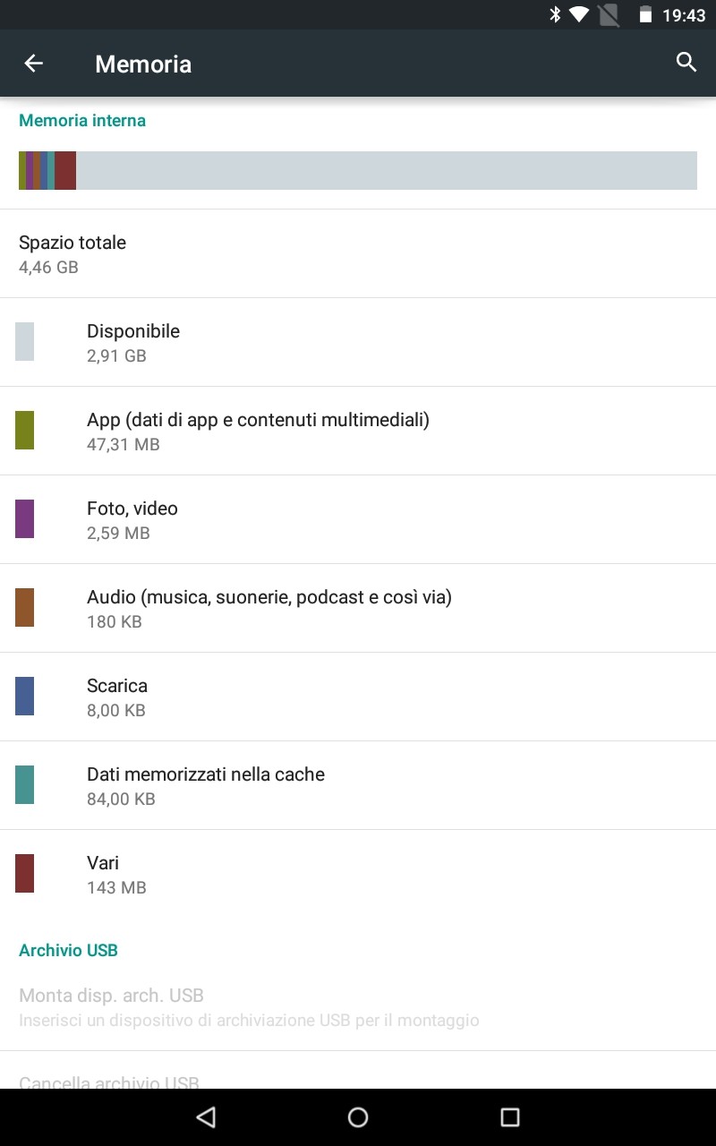Tap the internal memory usage bar
The width and height of the screenshot is (716, 1146).
358,170
